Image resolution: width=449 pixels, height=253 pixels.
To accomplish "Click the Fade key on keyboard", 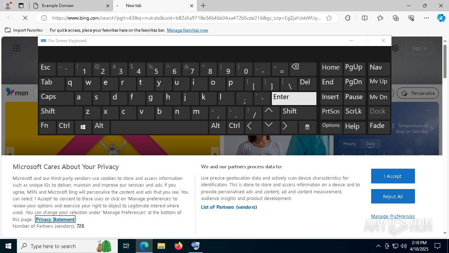I will [x=379, y=127].
